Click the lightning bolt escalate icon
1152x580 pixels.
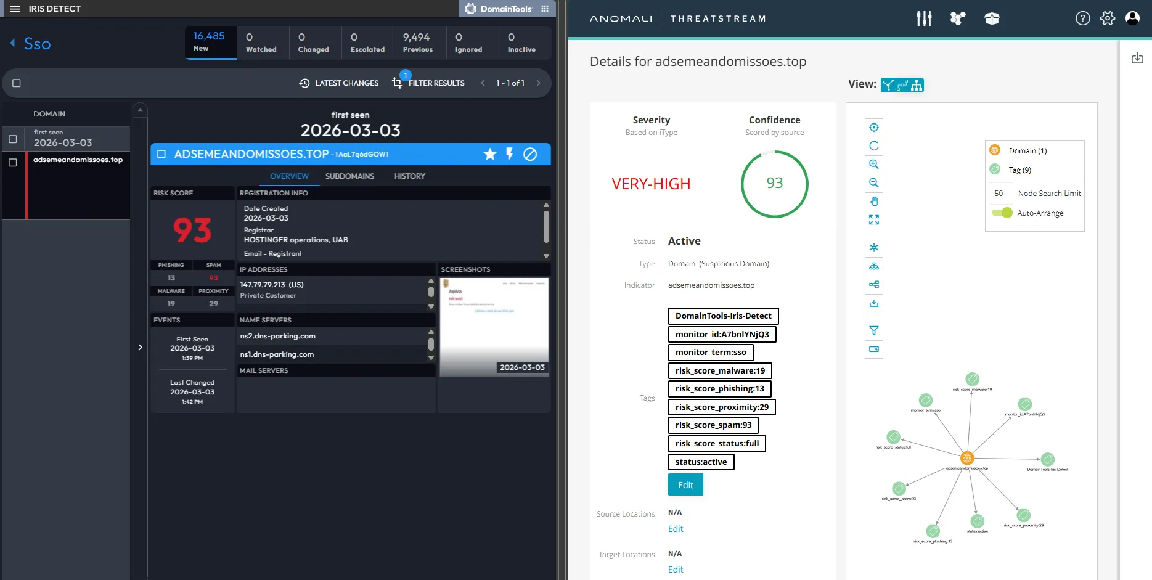(x=510, y=154)
